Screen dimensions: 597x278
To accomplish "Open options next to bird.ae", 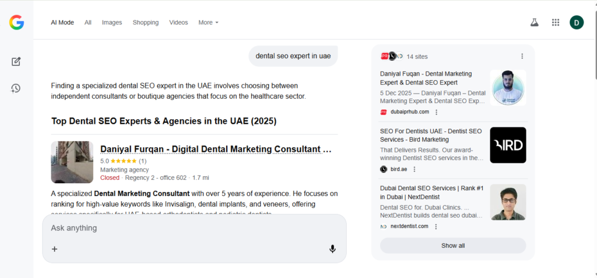I will (x=415, y=169).
